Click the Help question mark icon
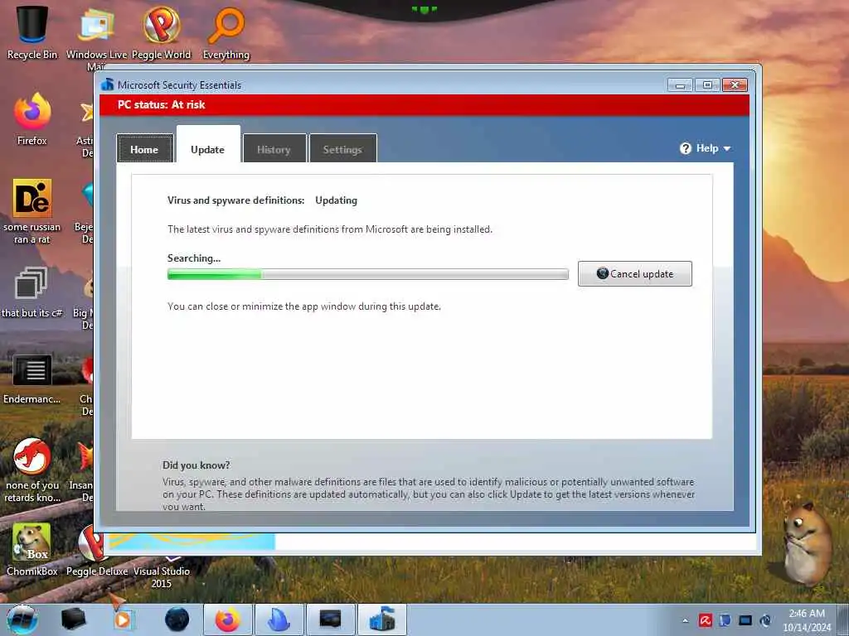 point(686,148)
